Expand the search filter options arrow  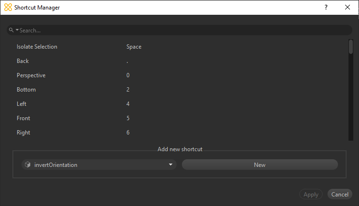pyautogui.click(x=17, y=30)
